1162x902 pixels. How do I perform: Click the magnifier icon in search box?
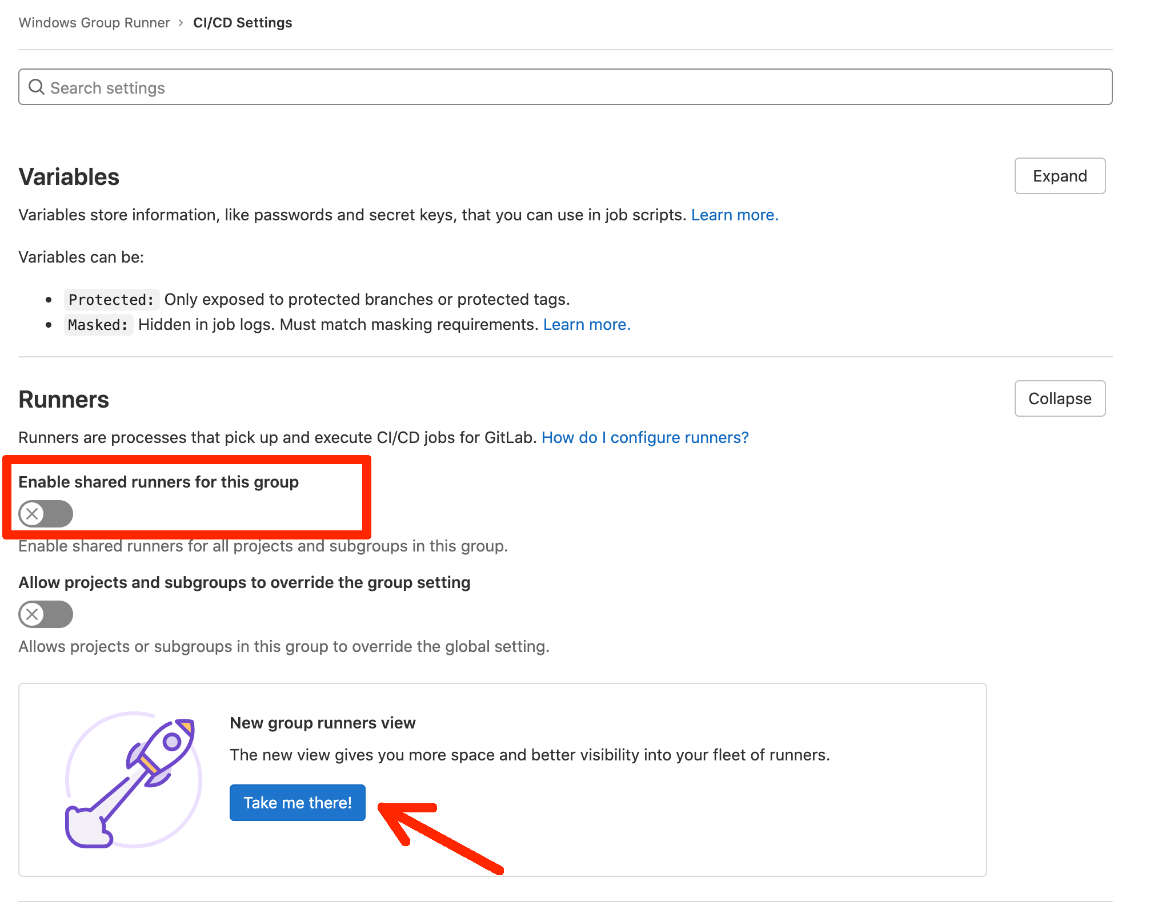click(37, 87)
